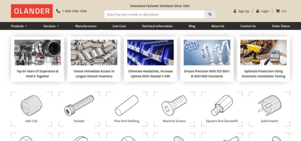The image size is (301, 141).
Task: Select the Pins And Shafting illustration
Action: pyautogui.click(x=126, y=105)
